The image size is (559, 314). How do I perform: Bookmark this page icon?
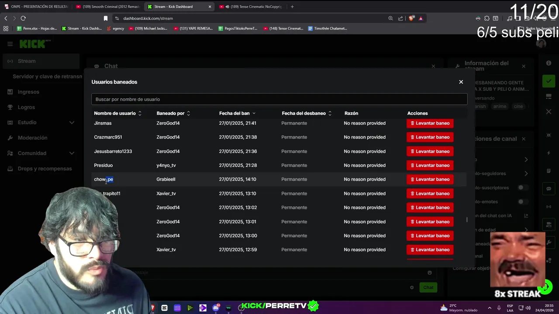point(105,18)
